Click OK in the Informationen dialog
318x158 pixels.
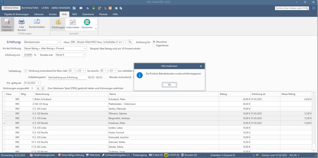coord(169,85)
